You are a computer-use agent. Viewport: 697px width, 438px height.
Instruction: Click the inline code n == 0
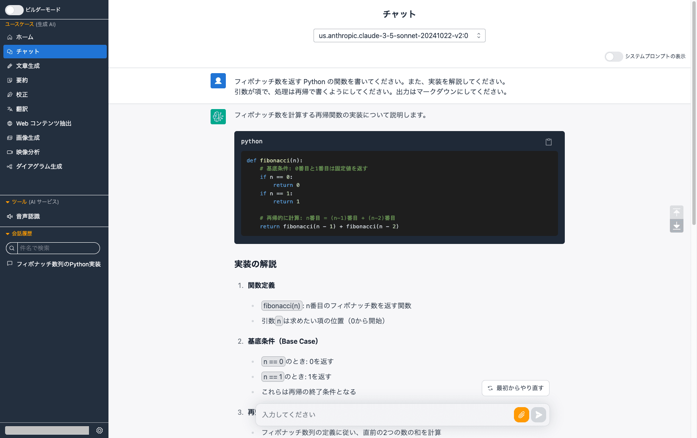(x=273, y=361)
